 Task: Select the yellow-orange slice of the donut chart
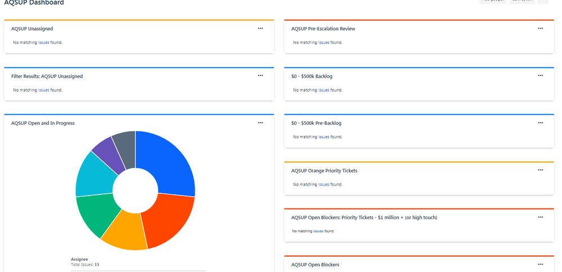click(x=126, y=232)
